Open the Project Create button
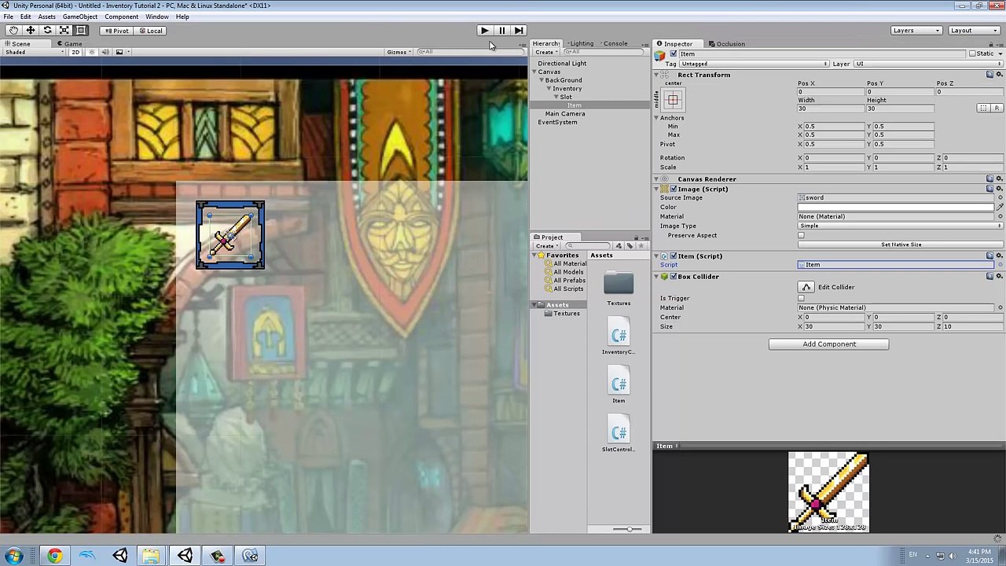This screenshot has width=1006, height=566. [x=546, y=246]
